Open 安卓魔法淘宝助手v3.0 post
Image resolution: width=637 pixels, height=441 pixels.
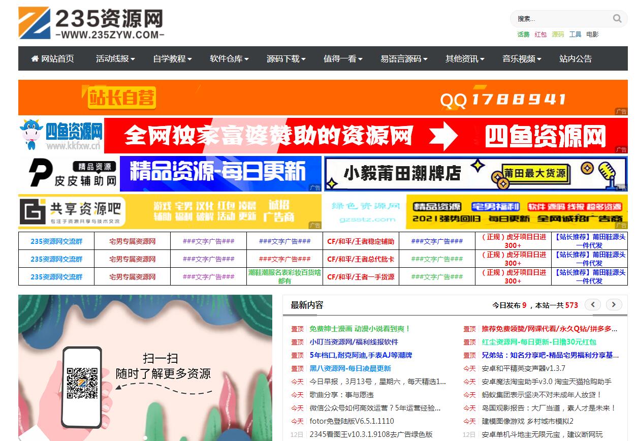coord(547,382)
